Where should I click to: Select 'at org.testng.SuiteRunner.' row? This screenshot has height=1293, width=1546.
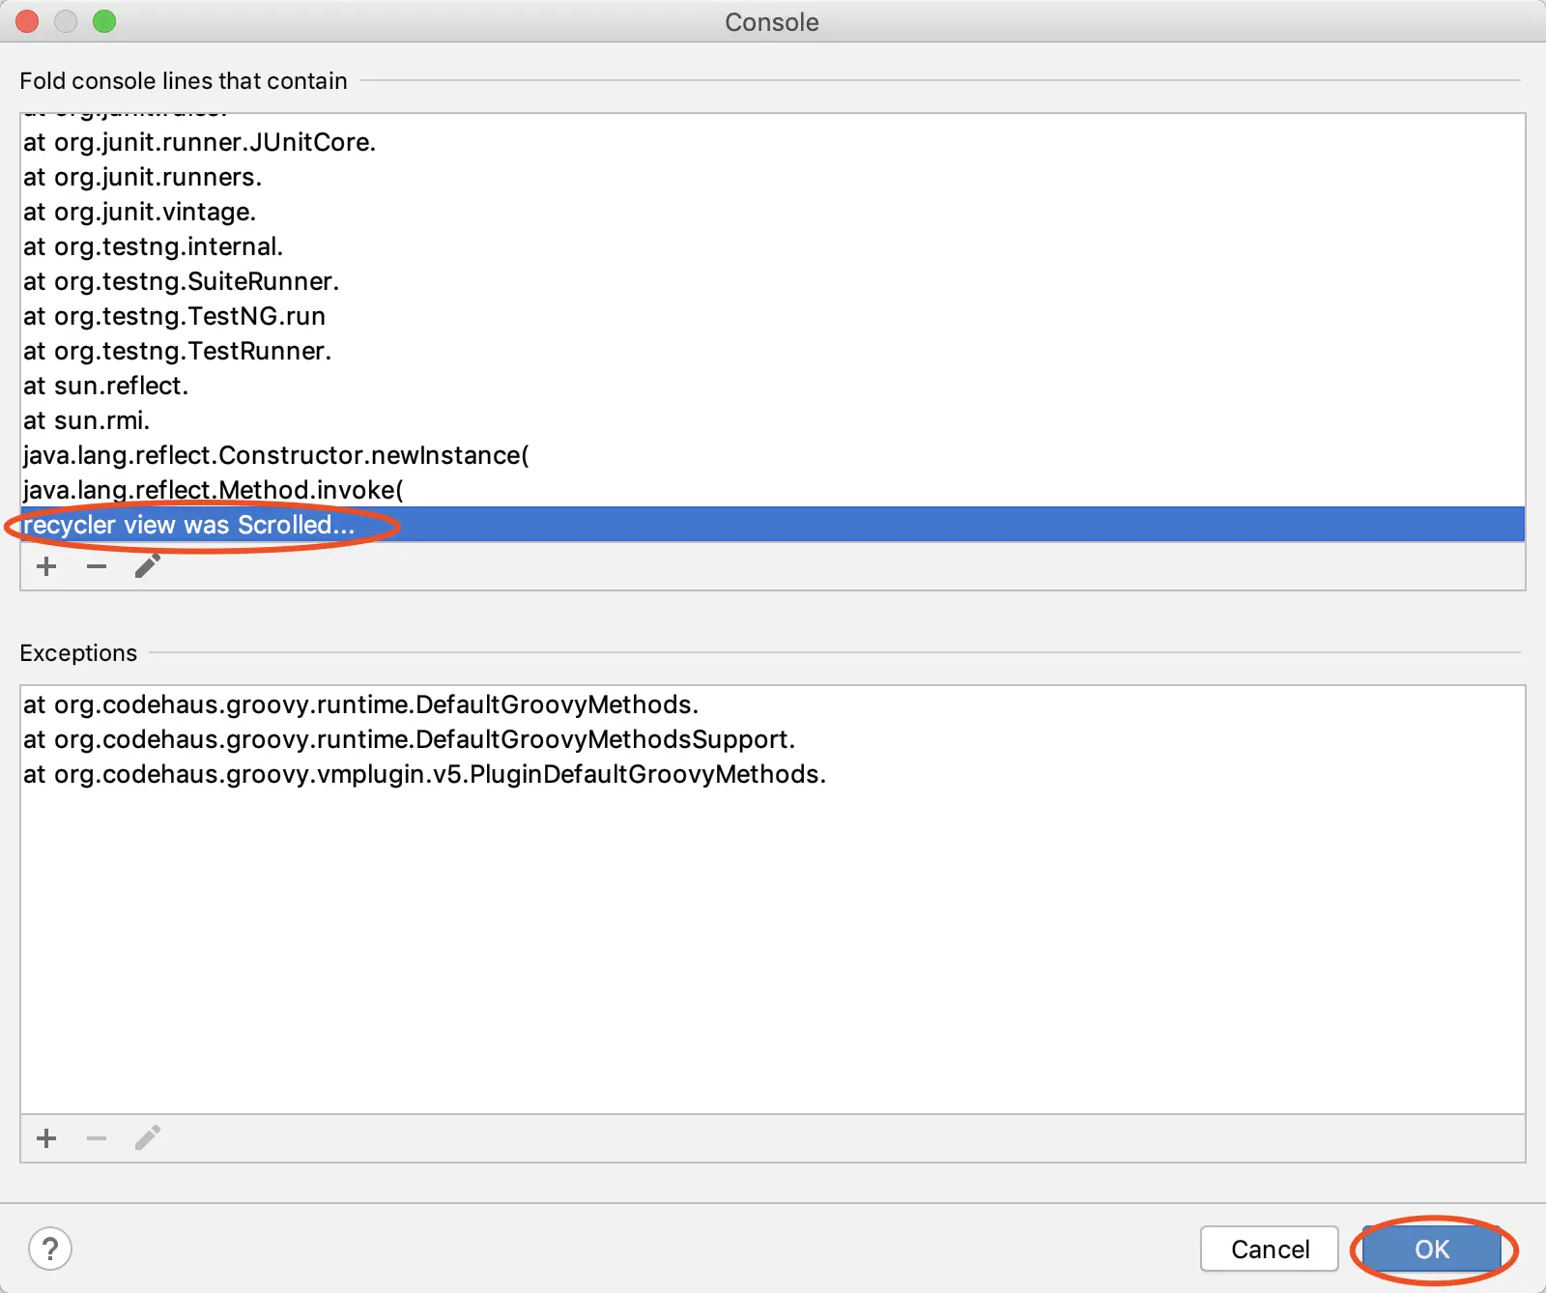pos(773,281)
